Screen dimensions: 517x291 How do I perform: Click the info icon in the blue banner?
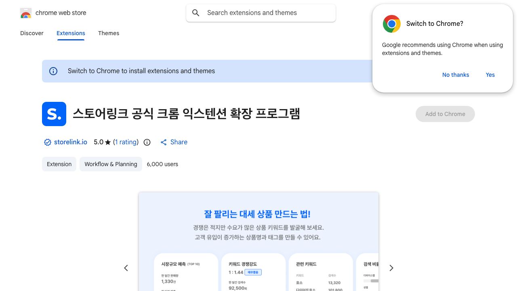(x=53, y=71)
